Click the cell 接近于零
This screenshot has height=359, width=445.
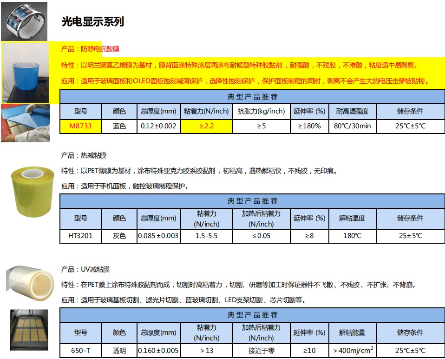pos(262,351)
